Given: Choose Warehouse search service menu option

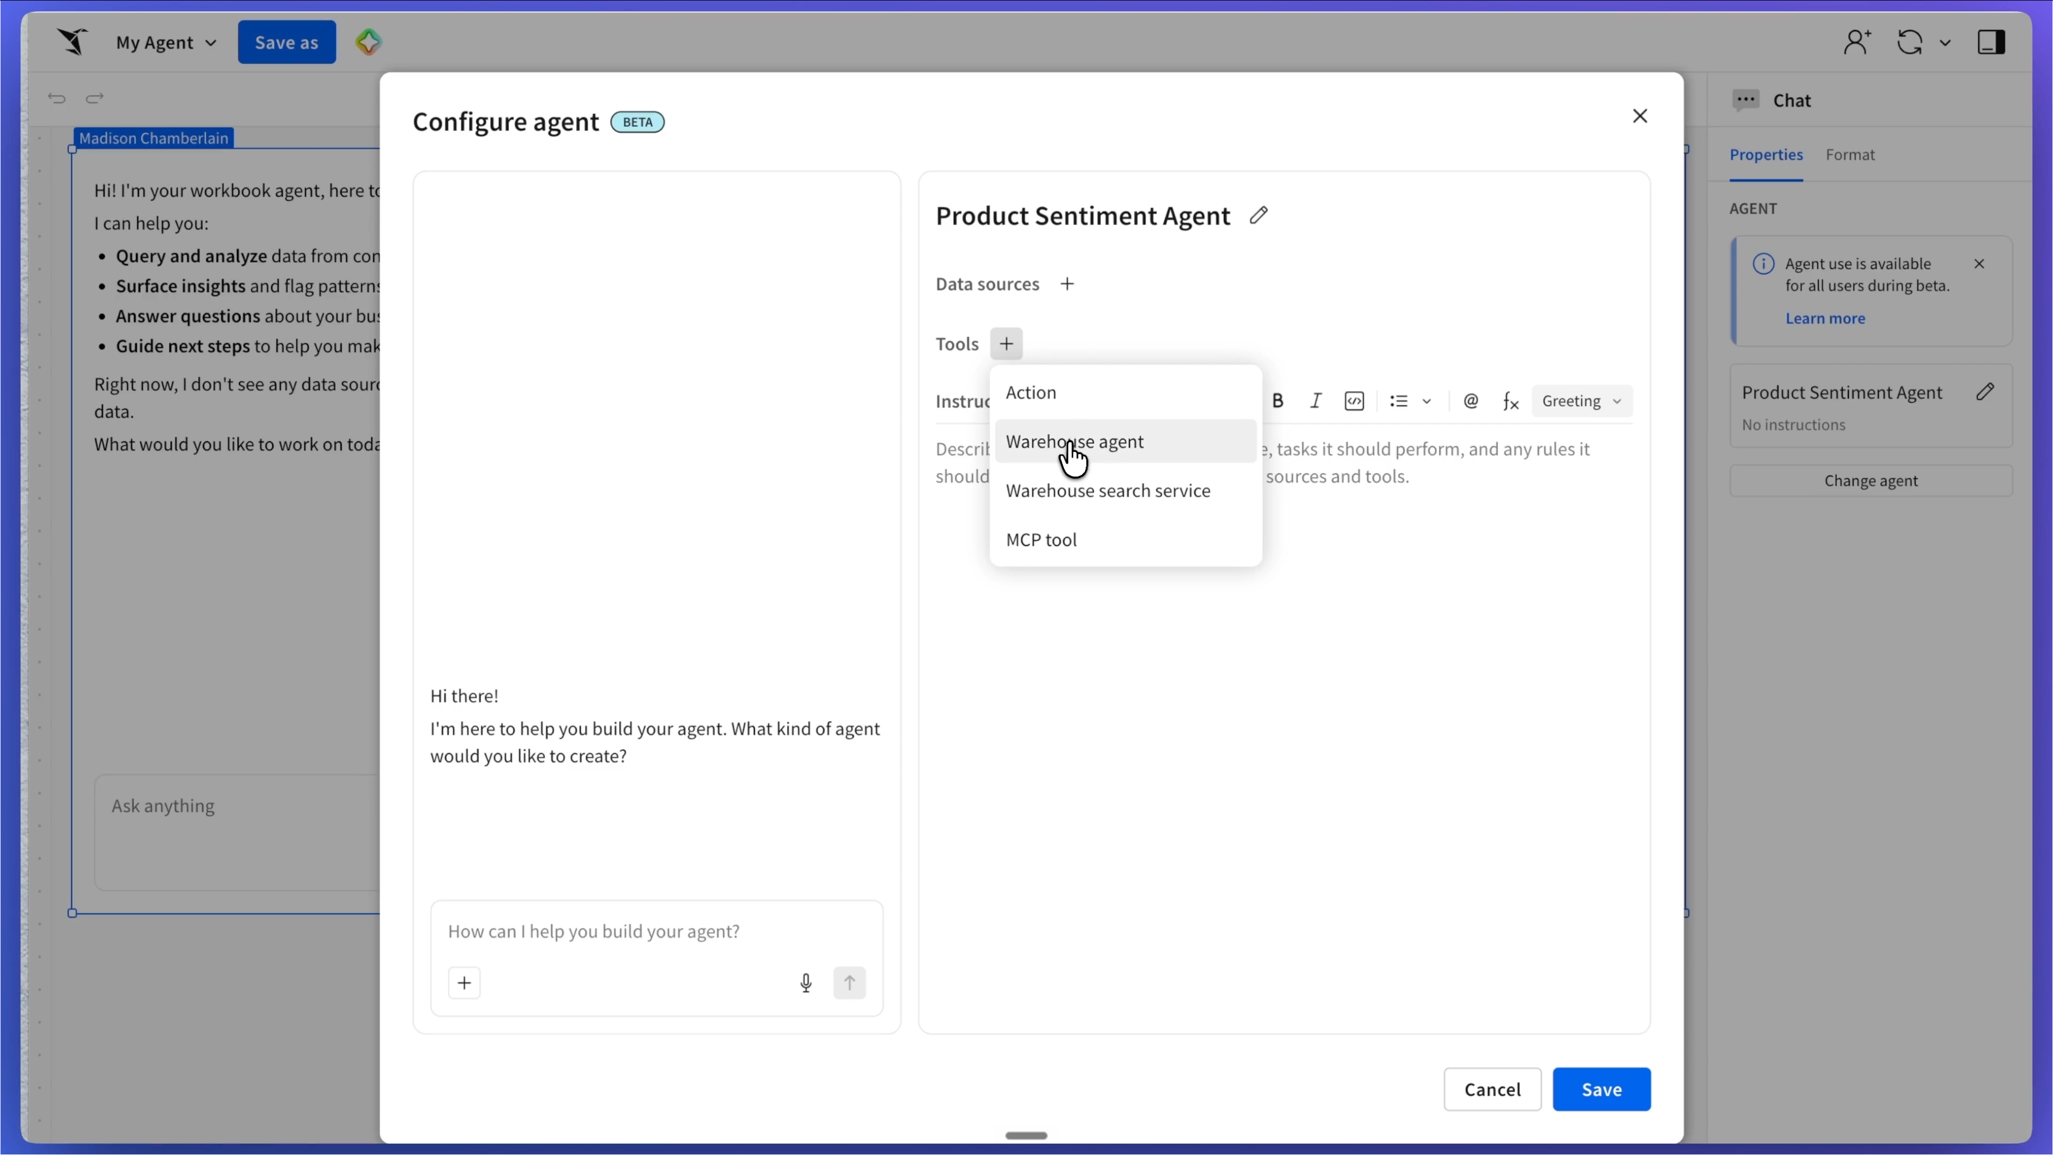Looking at the screenshot, I should click(x=1125, y=490).
